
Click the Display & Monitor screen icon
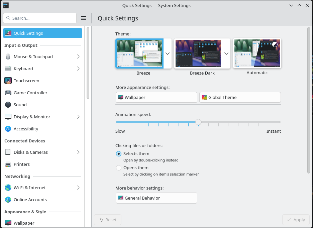pos(8,117)
